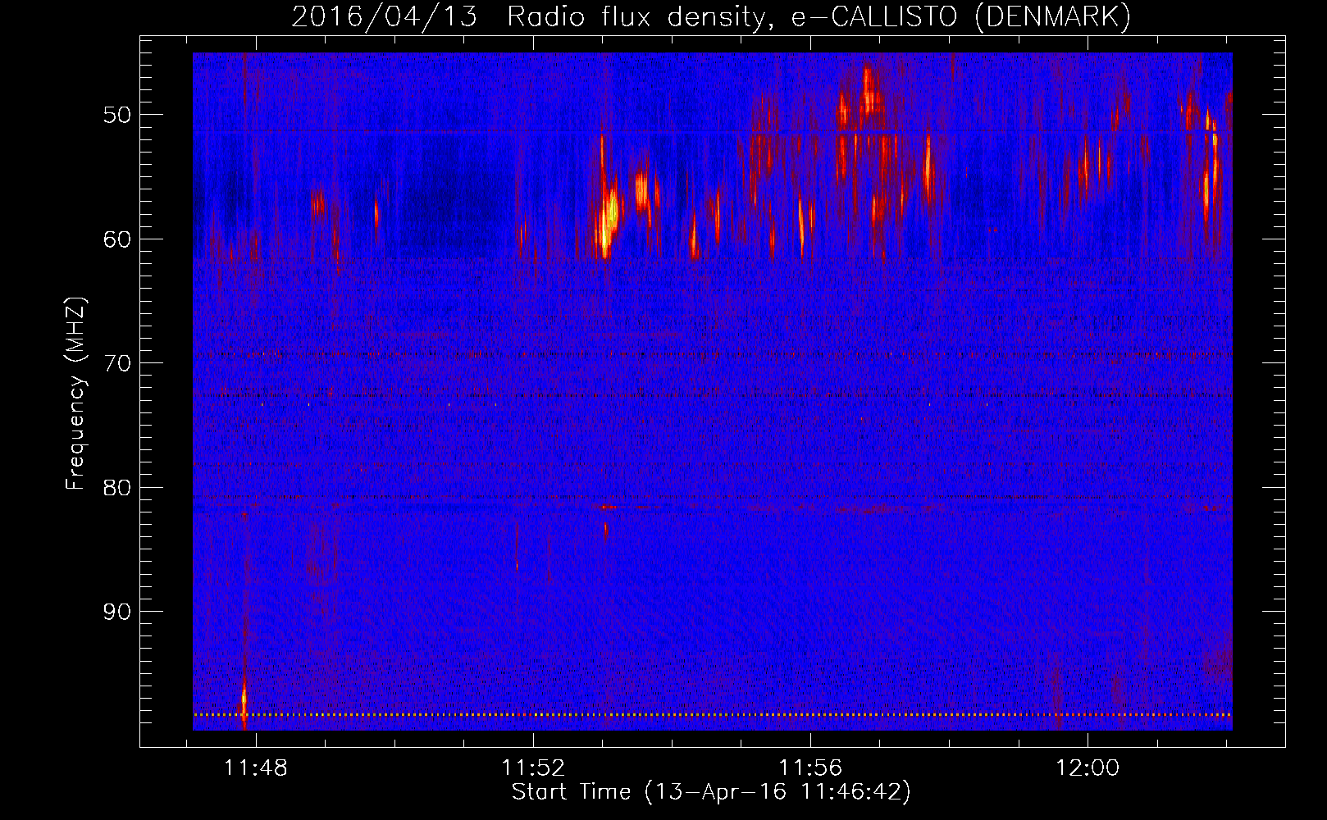Click the yellow dotted line near 98 MHz
This screenshot has height=820, width=1327.
(x=713, y=715)
